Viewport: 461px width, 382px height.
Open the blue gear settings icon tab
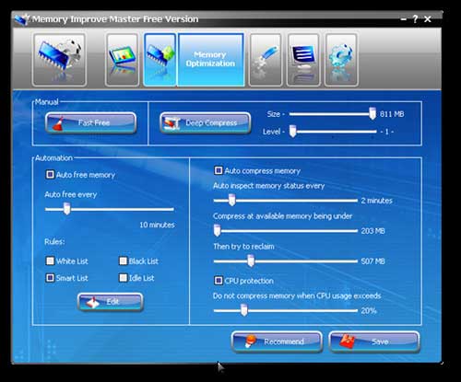(341, 60)
